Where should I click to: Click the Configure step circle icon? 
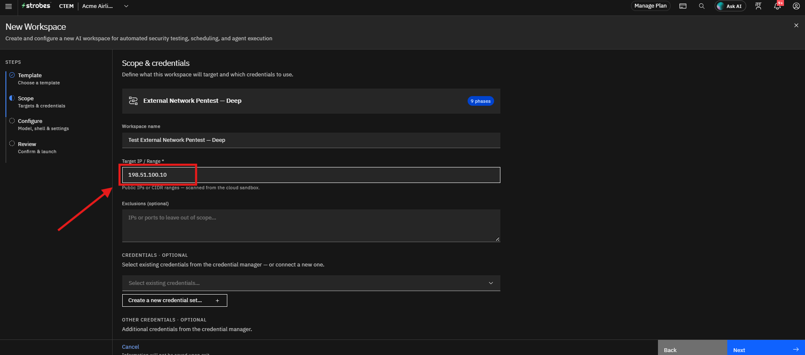(x=12, y=121)
